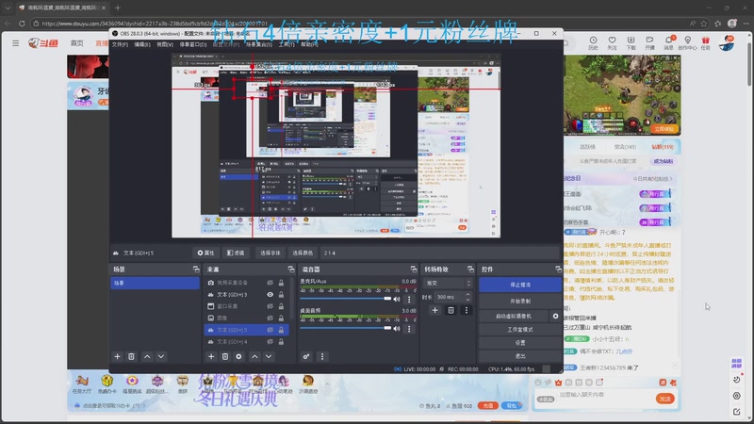Screen dimensions: 754x424
Task: Reload the browser page
Action: pyautogui.click(x=22, y=23)
